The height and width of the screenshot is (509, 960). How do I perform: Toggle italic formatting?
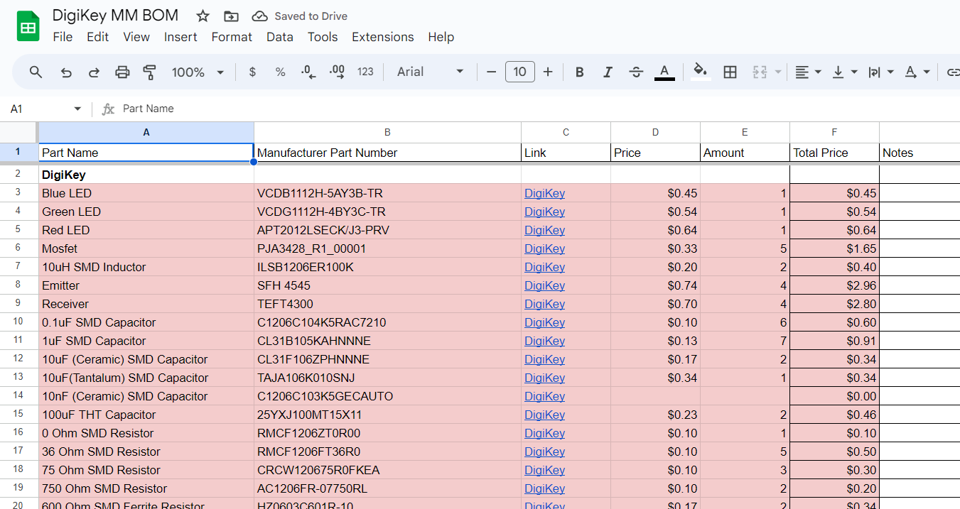(608, 72)
